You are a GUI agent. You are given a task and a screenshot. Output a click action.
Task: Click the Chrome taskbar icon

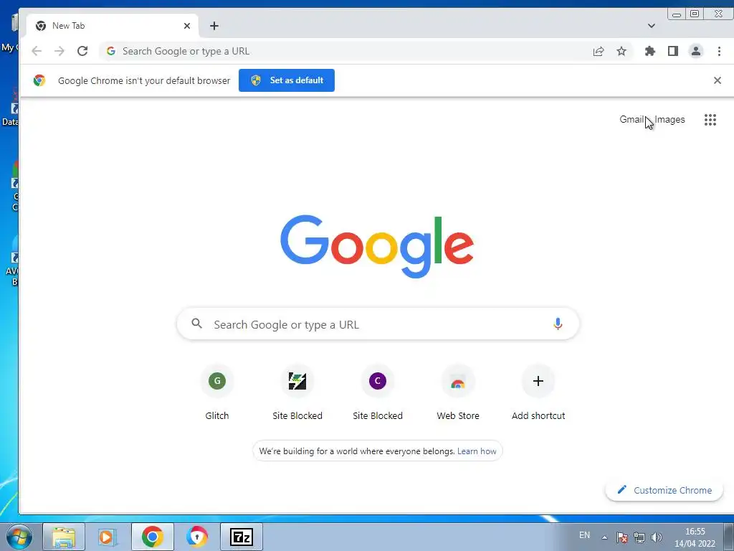[152, 537]
